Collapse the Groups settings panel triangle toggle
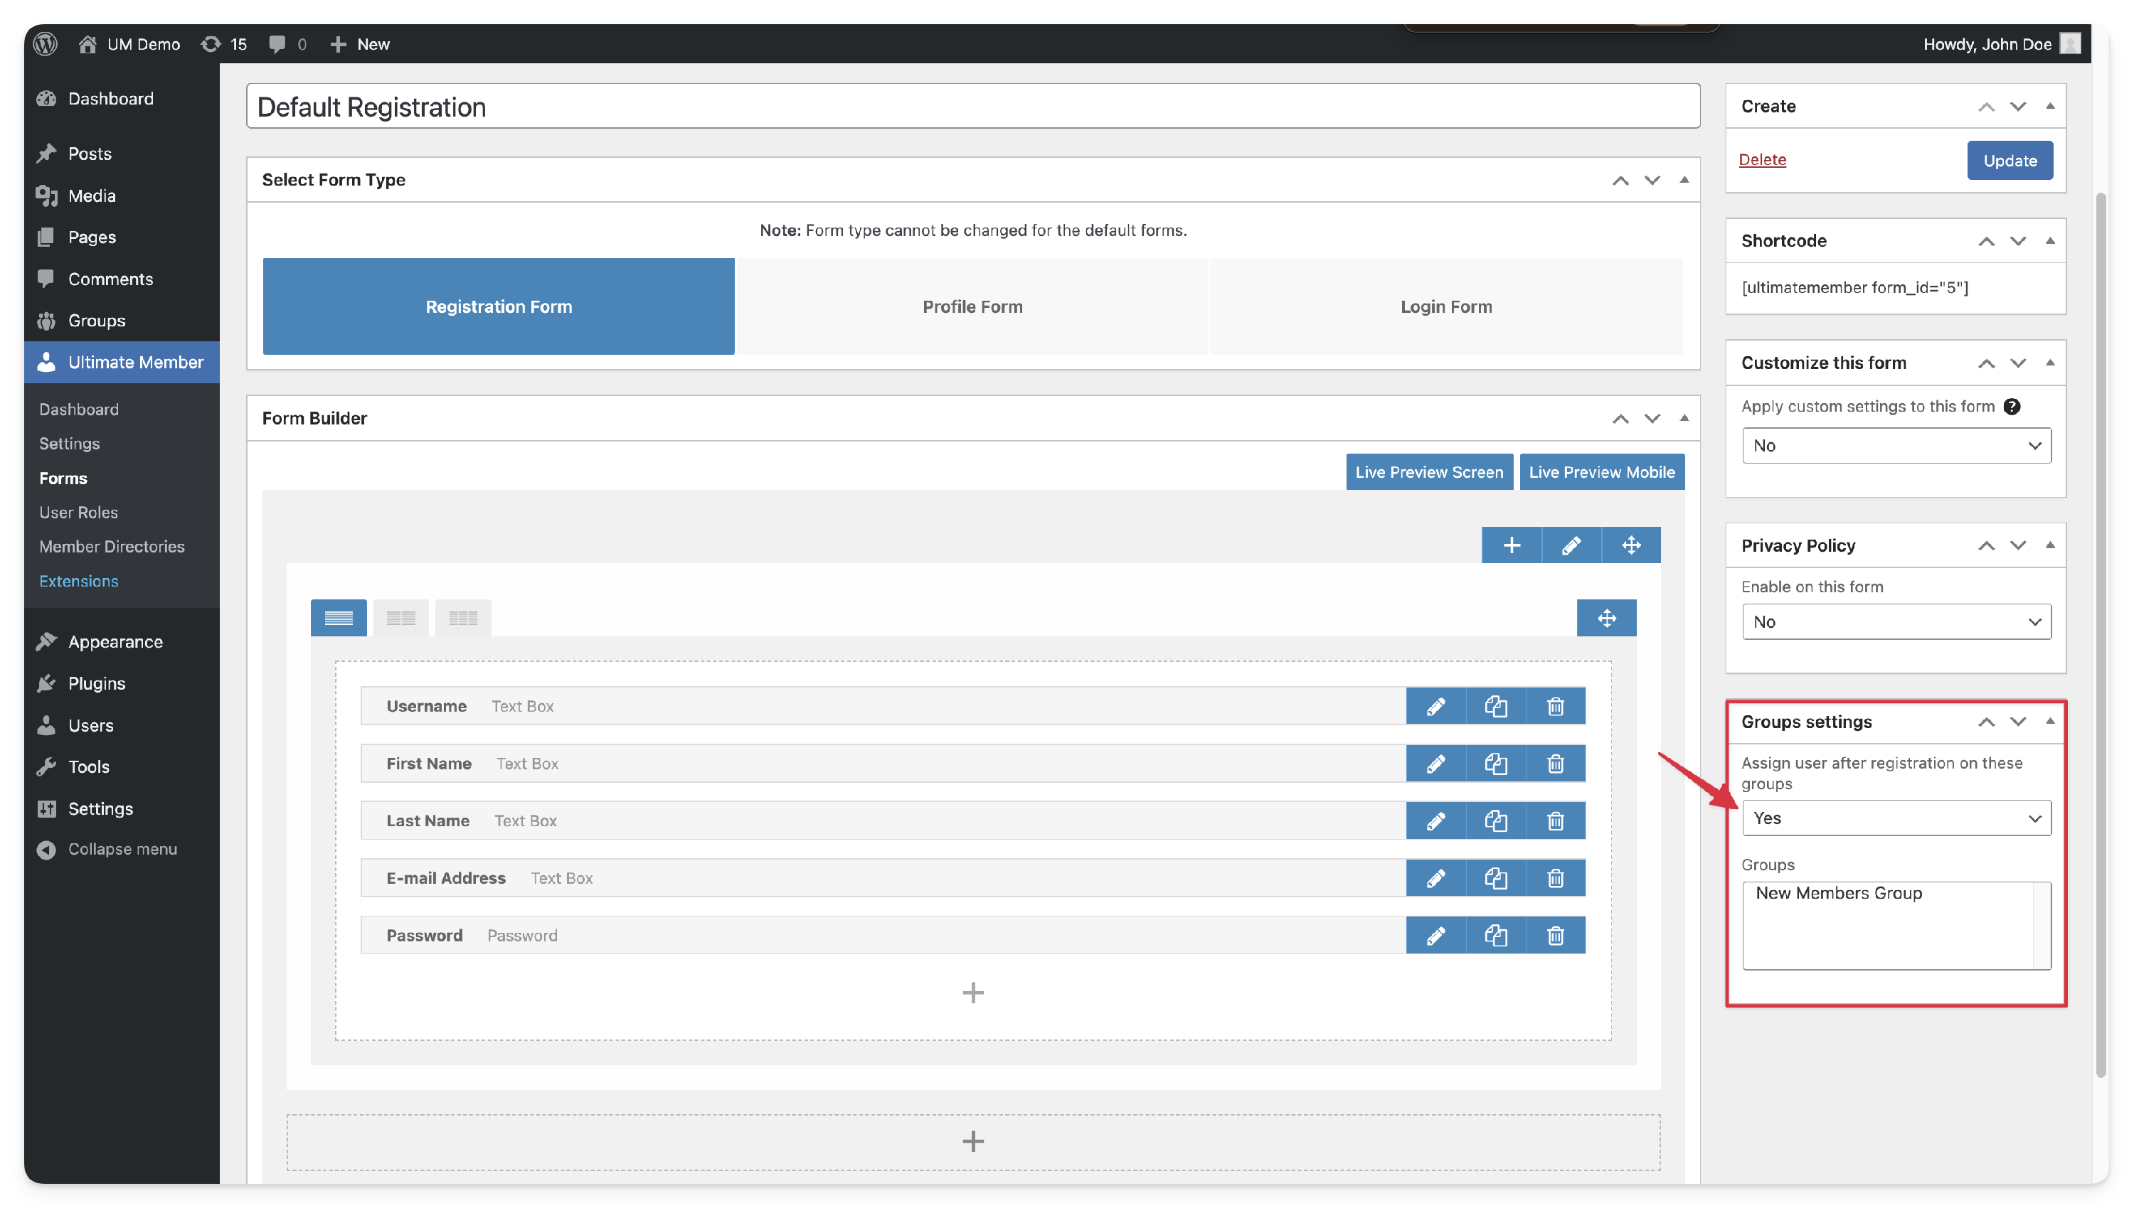2134x1208 pixels. click(x=2049, y=721)
